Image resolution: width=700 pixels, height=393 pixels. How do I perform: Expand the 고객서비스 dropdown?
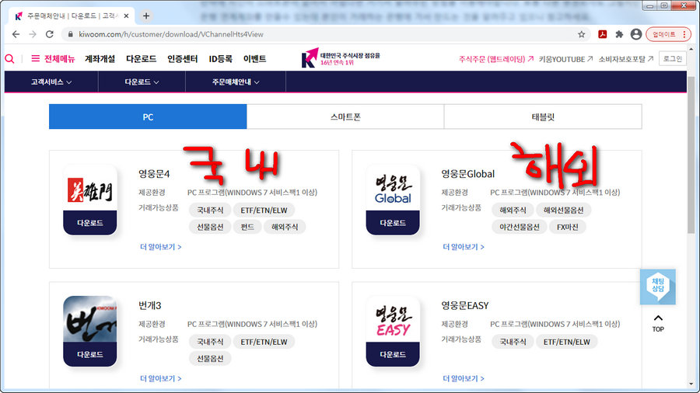51,82
